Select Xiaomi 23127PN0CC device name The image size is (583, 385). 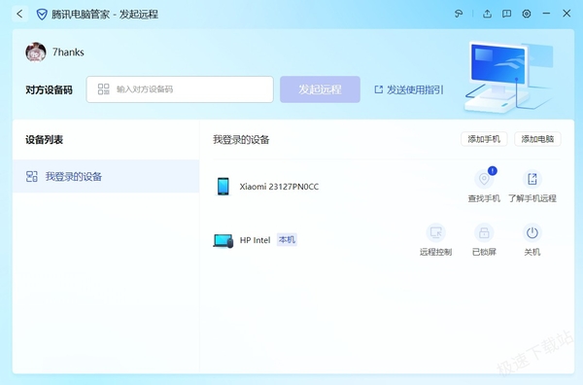pyautogui.click(x=279, y=187)
